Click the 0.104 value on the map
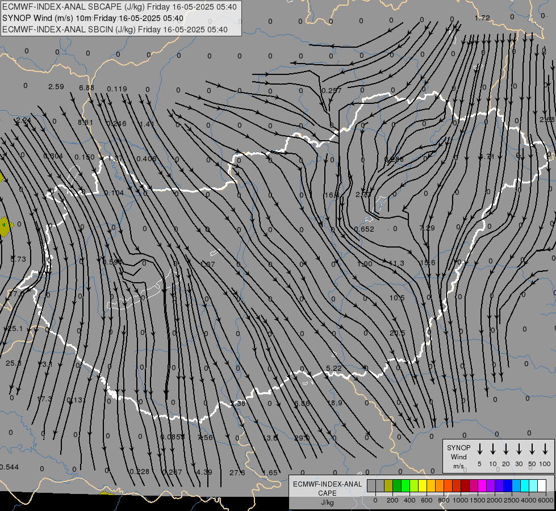This screenshot has width=556, height=511. (114, 193)
